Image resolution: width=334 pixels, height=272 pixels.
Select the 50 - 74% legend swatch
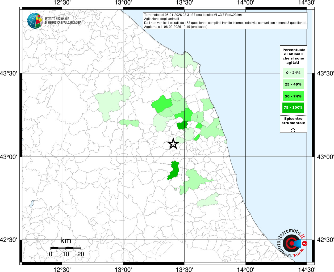[293, 96]
